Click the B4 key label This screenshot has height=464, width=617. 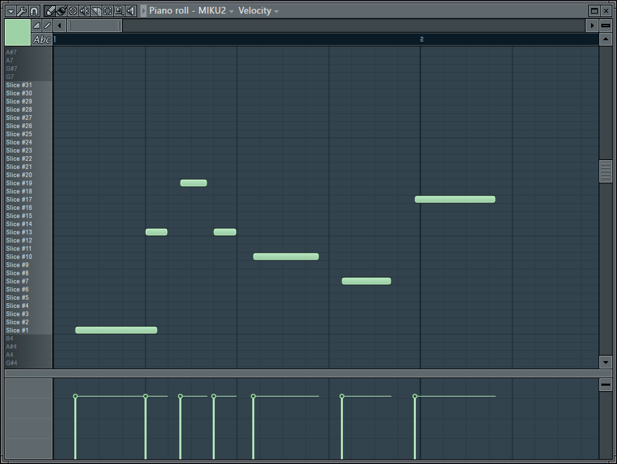(10, 339)
